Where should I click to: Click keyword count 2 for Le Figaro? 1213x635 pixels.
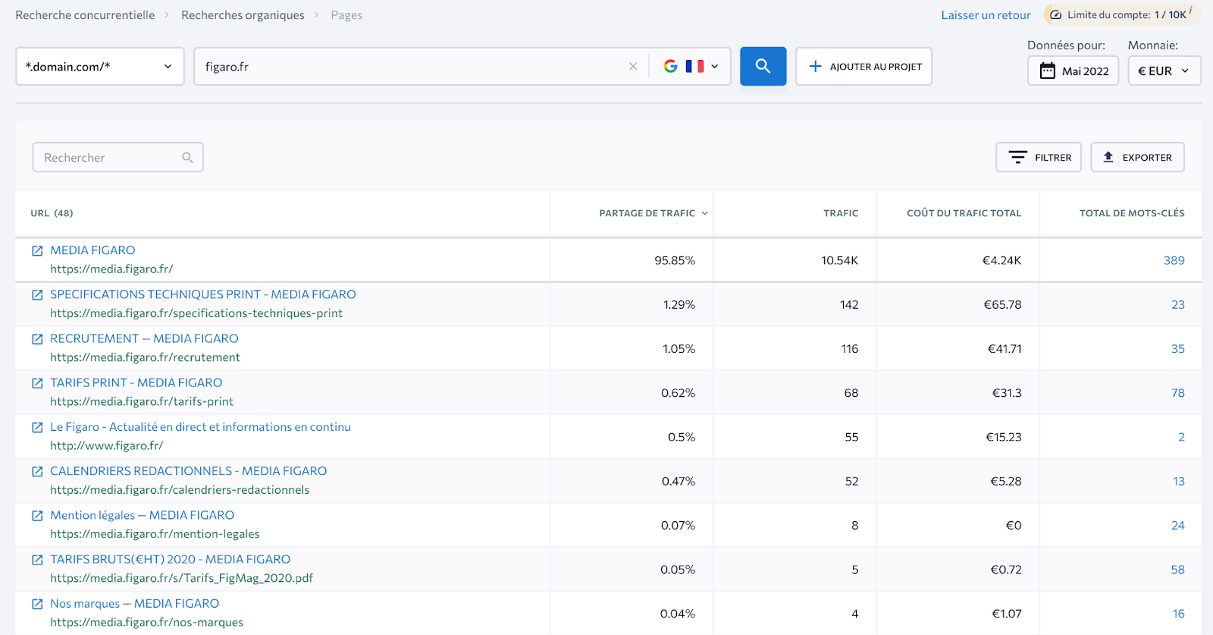[x=1181, y=437]
